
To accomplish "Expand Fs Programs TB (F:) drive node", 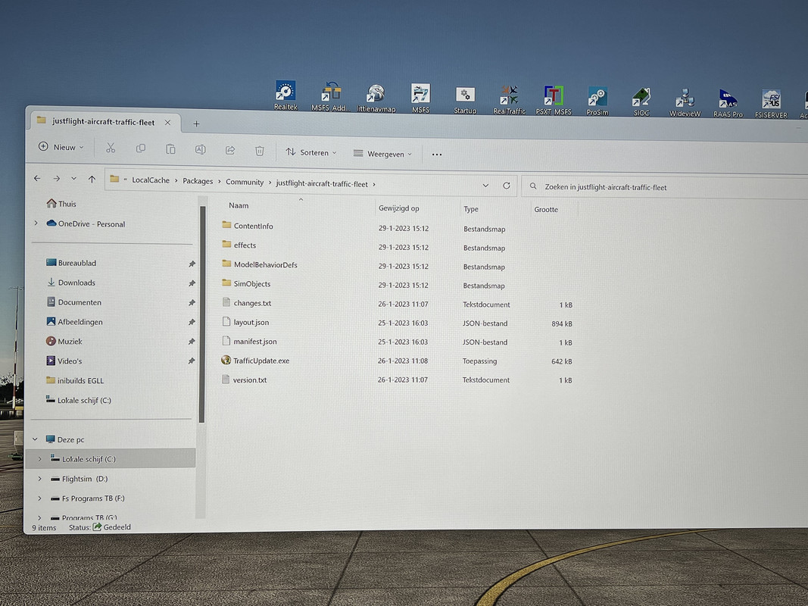I will pyautogui.click(x=39, y=498).
